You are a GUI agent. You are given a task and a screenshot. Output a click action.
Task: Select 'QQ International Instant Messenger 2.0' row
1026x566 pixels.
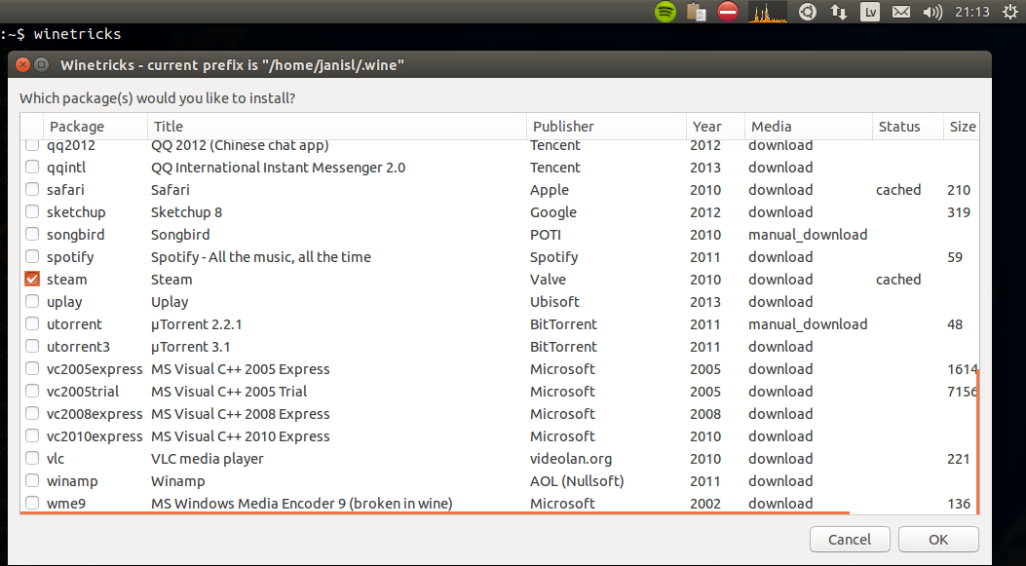click(x=278, y=168)
